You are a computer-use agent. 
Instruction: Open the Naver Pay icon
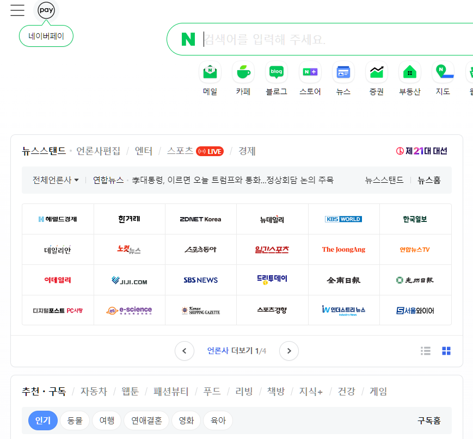click(46, 10)
